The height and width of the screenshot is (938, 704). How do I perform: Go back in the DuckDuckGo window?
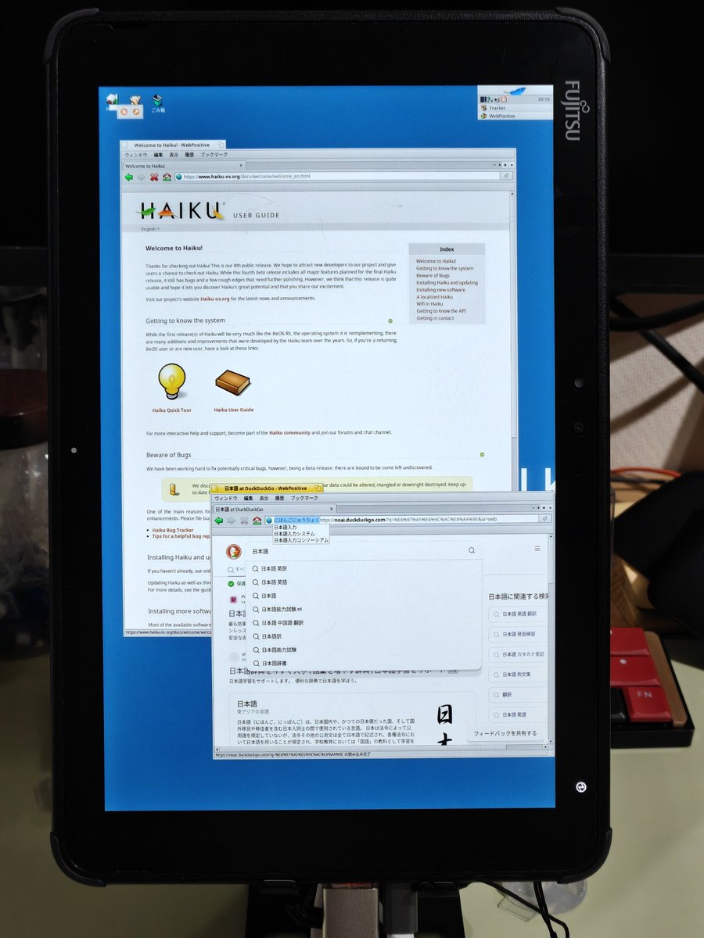coord(219,520)
